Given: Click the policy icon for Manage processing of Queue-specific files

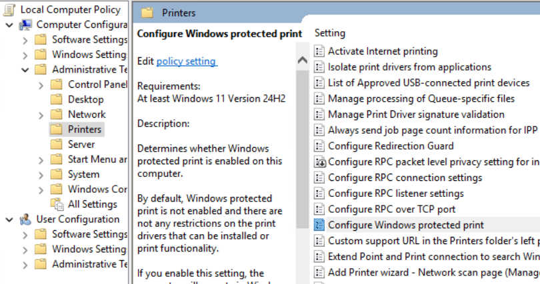Looking at the screenshot, I should (319, 98).
